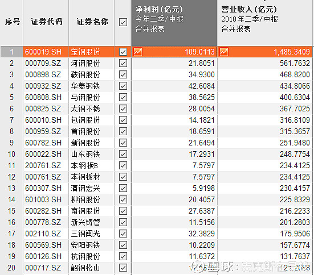
Task: Click chart icon in 净利润 cell of row 1
Action: (138, 52)
